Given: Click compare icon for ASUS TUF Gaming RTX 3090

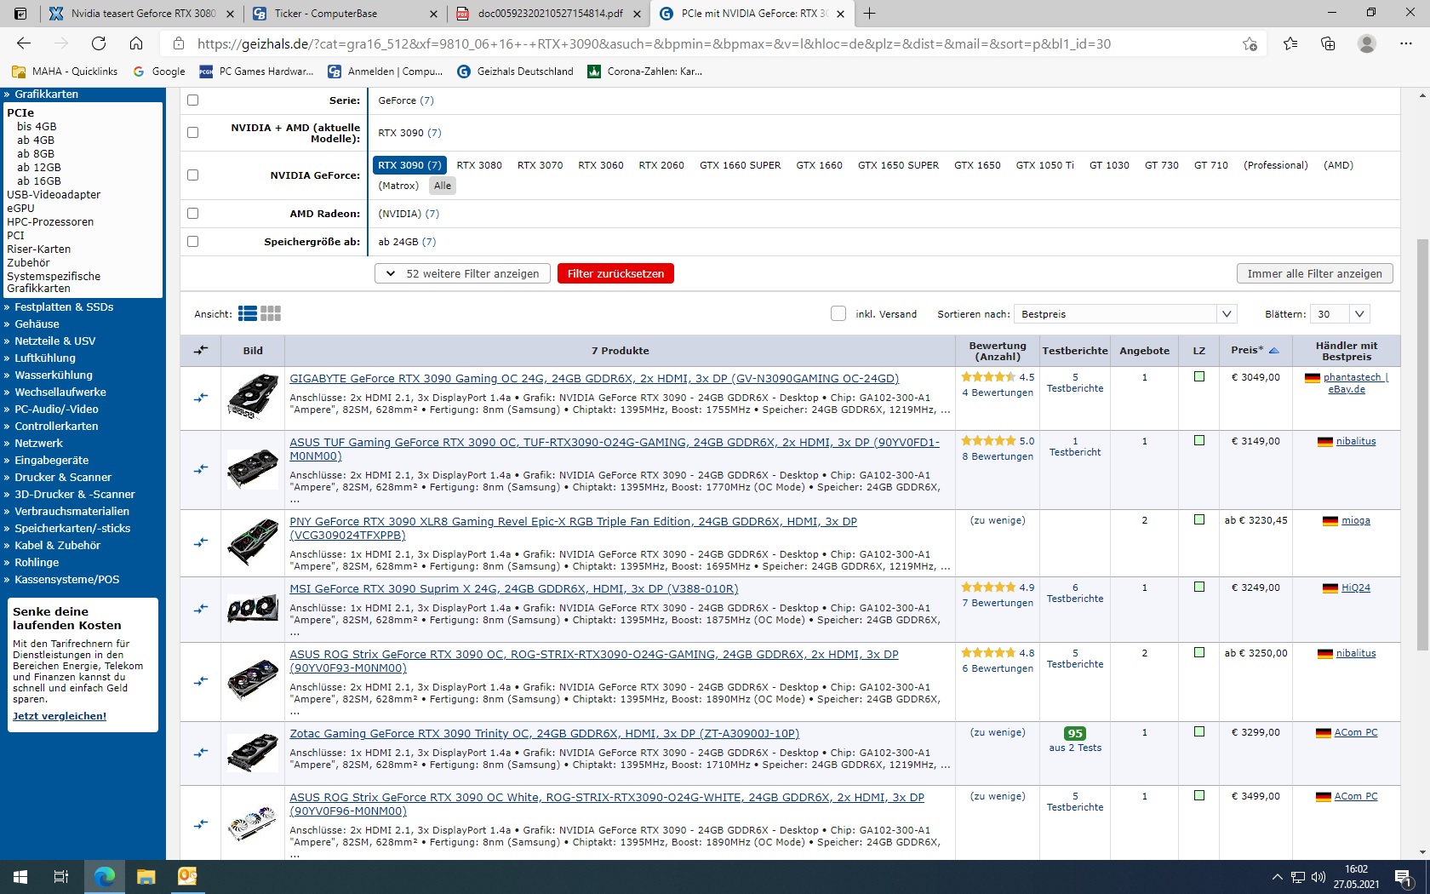Looking at the screenshot, I should coord(201,469).
